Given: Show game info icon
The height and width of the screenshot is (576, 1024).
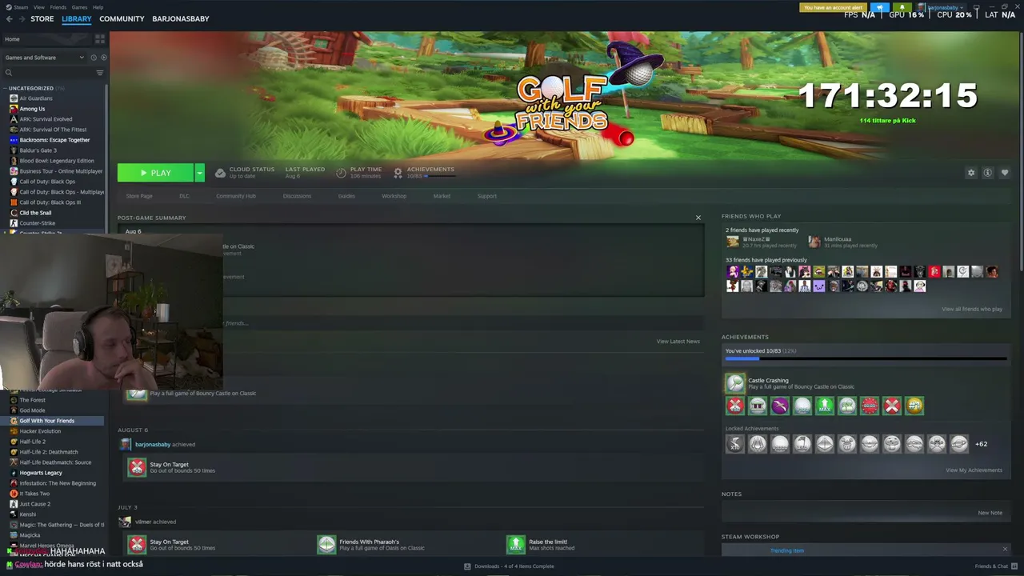Looking at the screenshot, I should pyautogui.click(x=988, y=173).
